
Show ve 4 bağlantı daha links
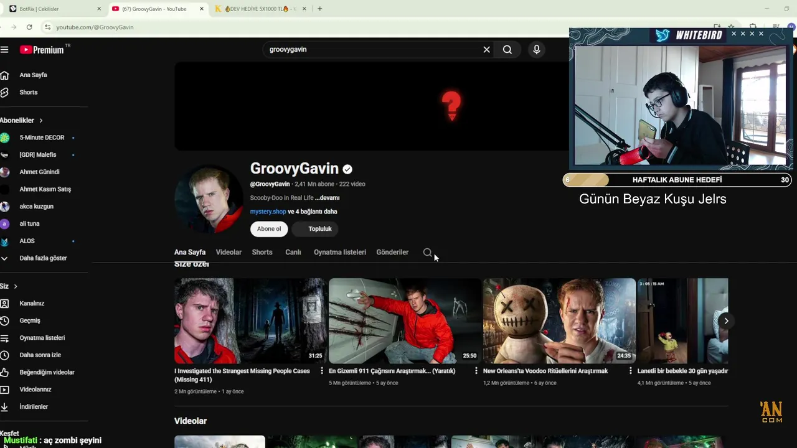[x=313, y=212]
